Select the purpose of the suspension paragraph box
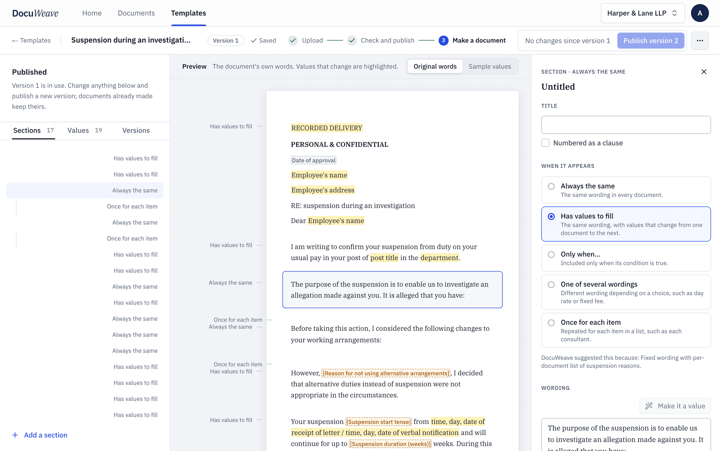 click(x=392, y=290)
